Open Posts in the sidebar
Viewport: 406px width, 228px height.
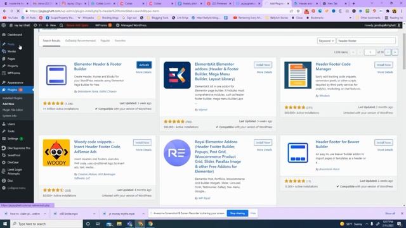tap(11, 44)
